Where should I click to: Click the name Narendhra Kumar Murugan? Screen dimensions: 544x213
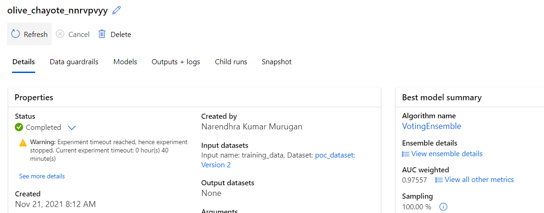tap(251, 127)
